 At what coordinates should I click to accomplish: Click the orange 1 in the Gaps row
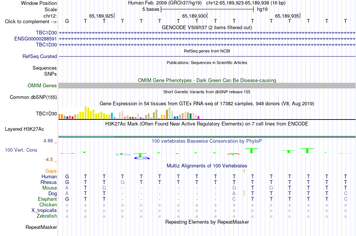[244, 171]
